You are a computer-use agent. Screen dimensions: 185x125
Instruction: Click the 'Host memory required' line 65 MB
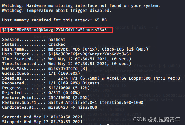click(x=54, y=20)
